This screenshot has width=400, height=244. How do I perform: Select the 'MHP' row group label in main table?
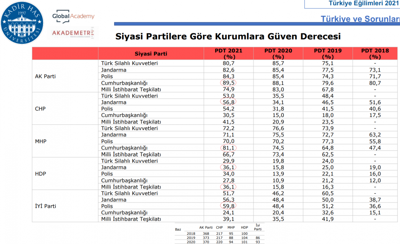coord(41,141)
